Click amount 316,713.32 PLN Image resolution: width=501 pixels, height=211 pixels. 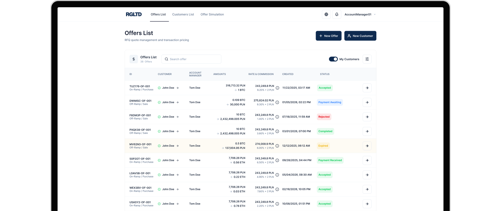pos(235,86)
